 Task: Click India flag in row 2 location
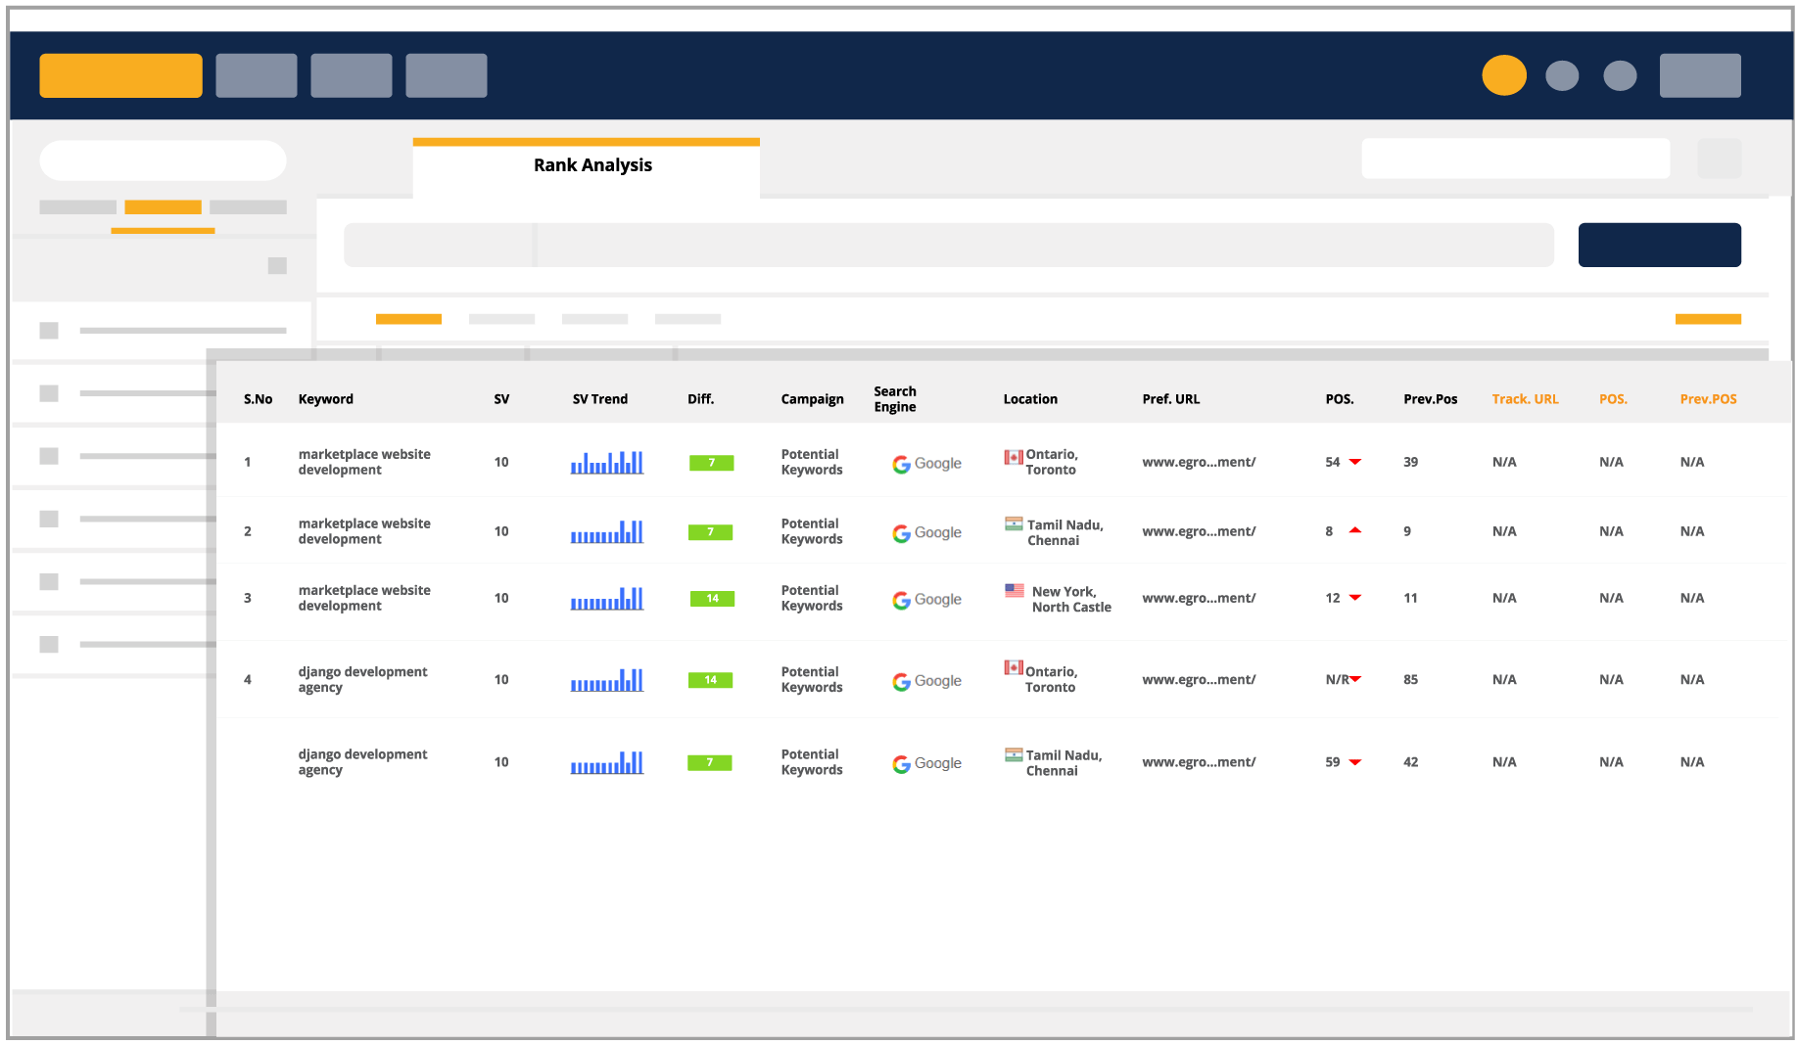pos(1014,524)
